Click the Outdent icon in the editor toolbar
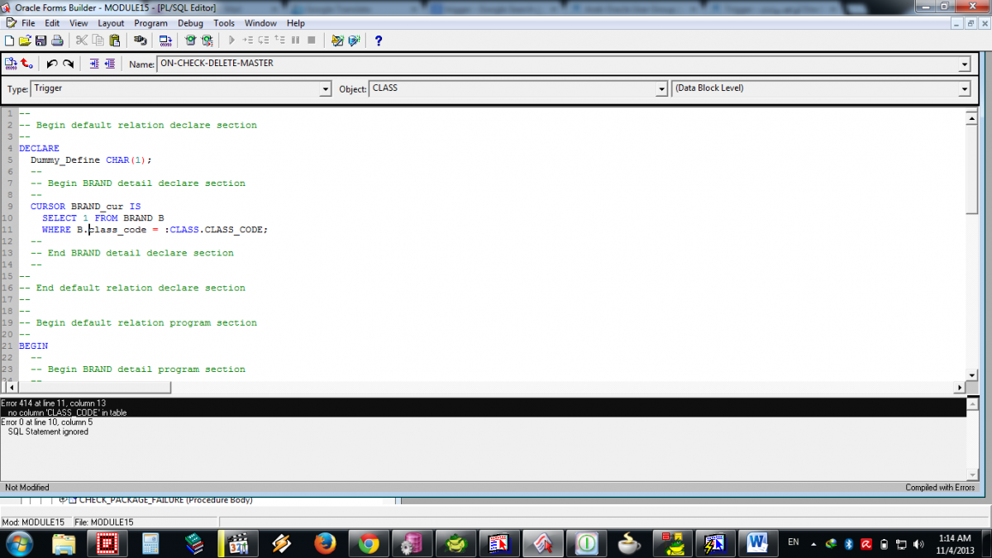The width and height of the screenshot is (992, 558). 109,64
